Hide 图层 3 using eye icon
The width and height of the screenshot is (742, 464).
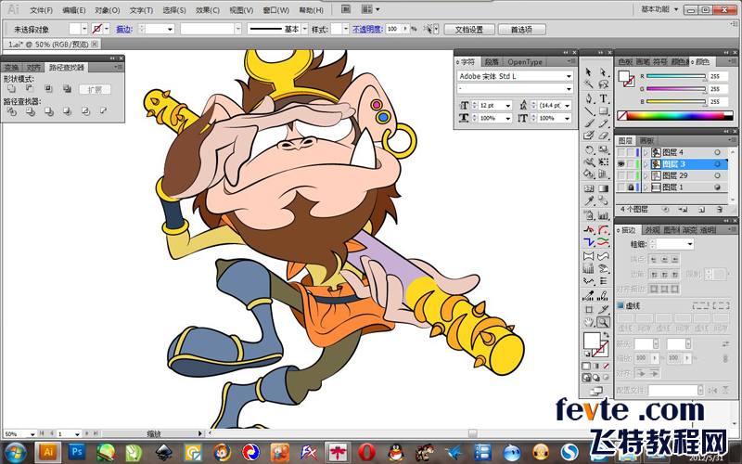coord(620,164)
